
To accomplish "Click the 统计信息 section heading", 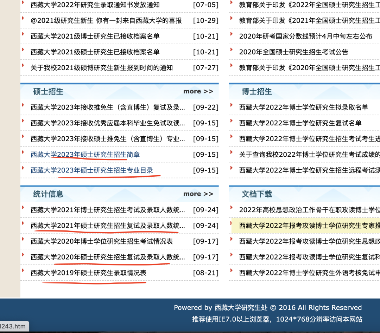I will pos(48,194).
